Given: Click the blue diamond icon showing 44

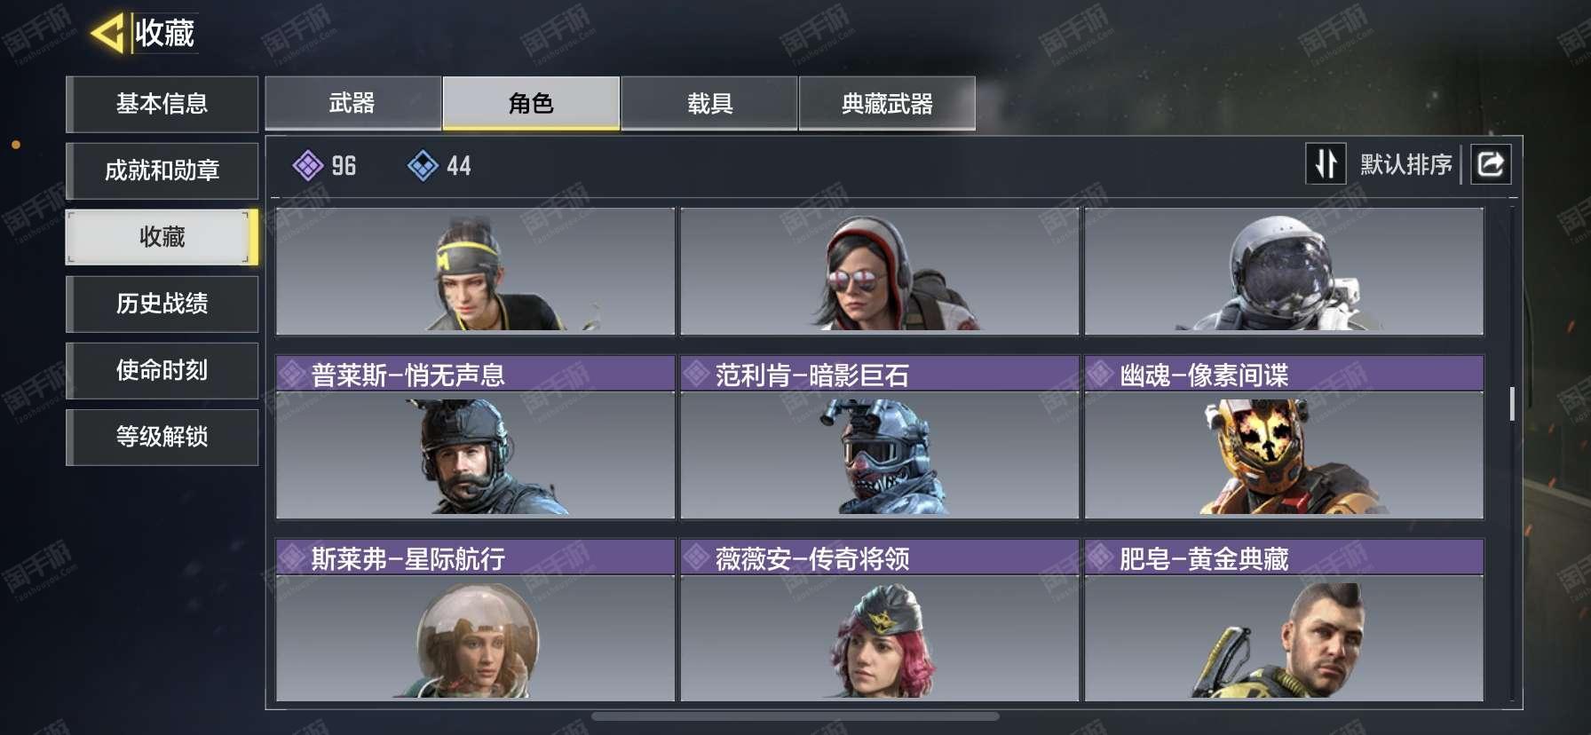Looking at the screenshot, I should point(423,165).
